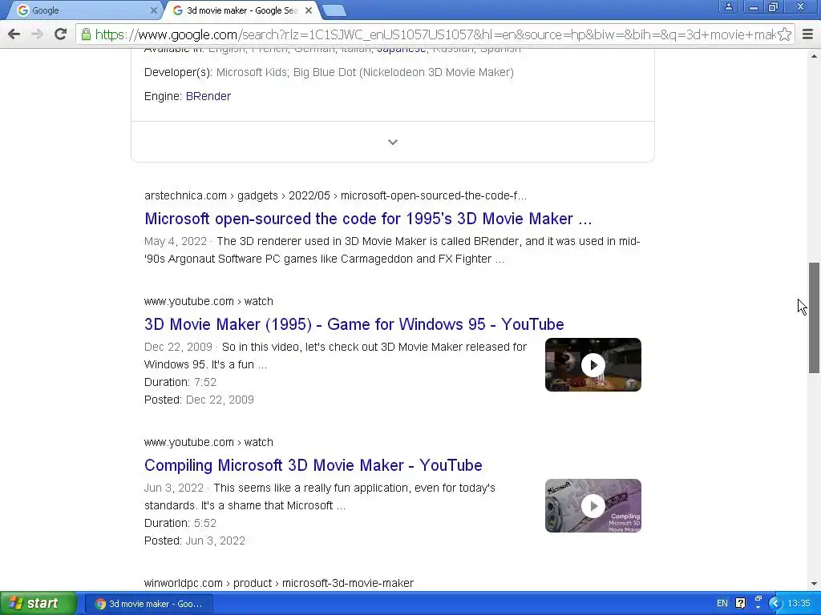Open 3D Movie Maker (1995) YouTube result
Viewport: 821px width, 615px height.
354,324
